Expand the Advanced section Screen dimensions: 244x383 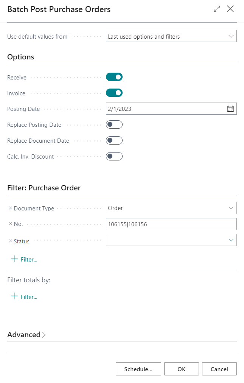26,335
